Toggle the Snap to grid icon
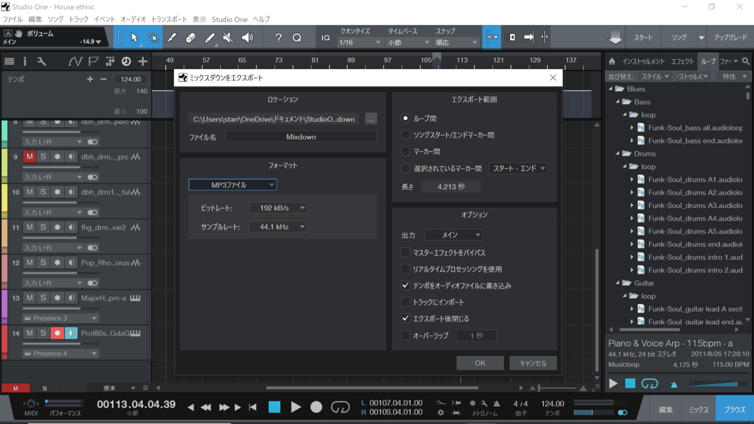The height and width of the screenshot is (424, 754). tap(492, 38)
